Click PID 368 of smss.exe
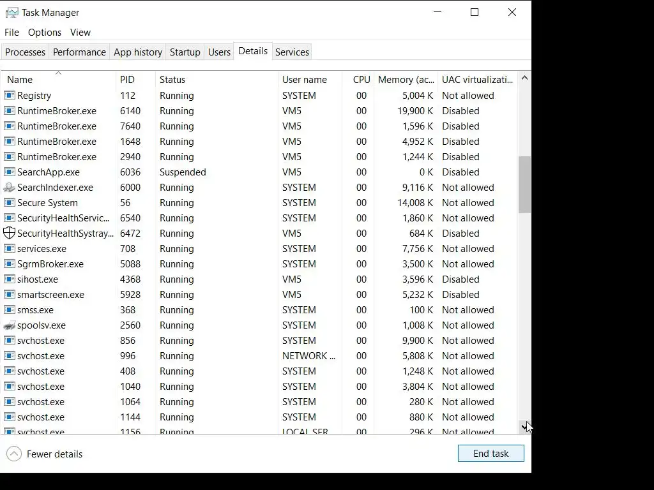This screenshot has width=654, height=490. (128, 310)
